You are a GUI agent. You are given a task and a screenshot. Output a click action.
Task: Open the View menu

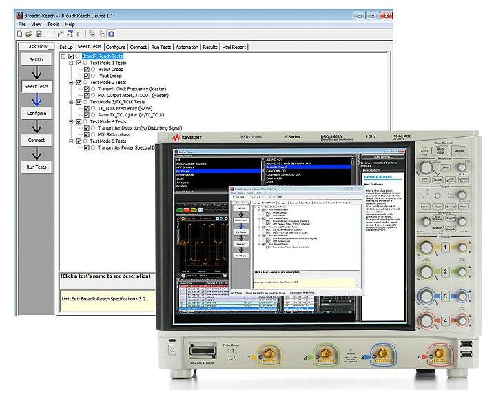[36, 24]
